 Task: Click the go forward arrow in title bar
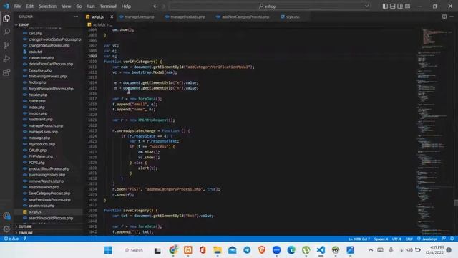click(x=163, y=6)
